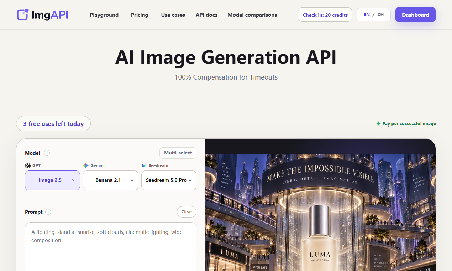Image resolution: width=452 pixels, height=271 pixels.
Task: Open the LUMA serum preview image
Action: click(x=320, y=212)
